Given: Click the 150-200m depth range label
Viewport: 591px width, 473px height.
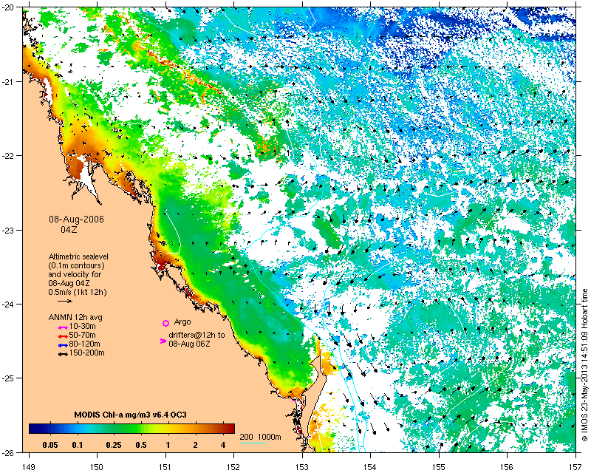Looking at the screenshot, I should tap(86, 353).
